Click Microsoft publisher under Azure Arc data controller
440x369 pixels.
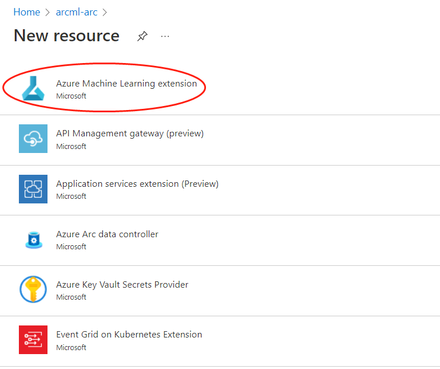[x=71, y=247]
